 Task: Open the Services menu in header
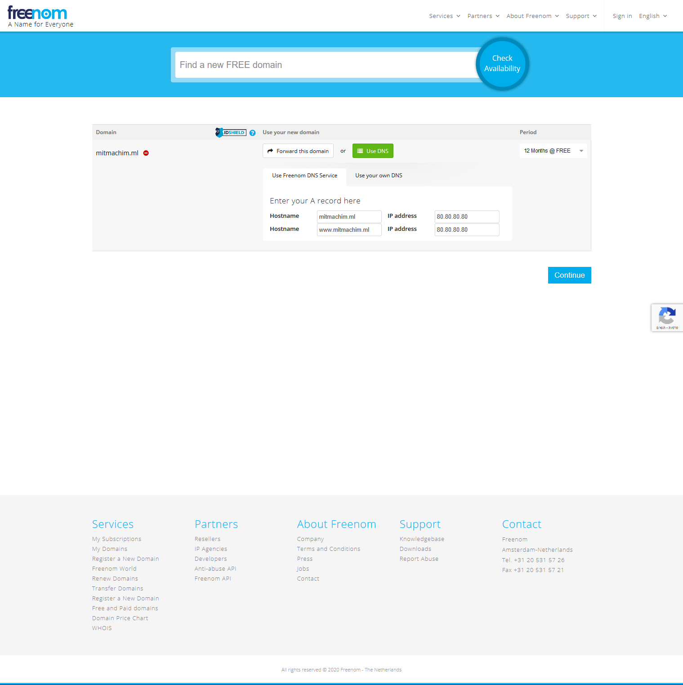[445, 16]
